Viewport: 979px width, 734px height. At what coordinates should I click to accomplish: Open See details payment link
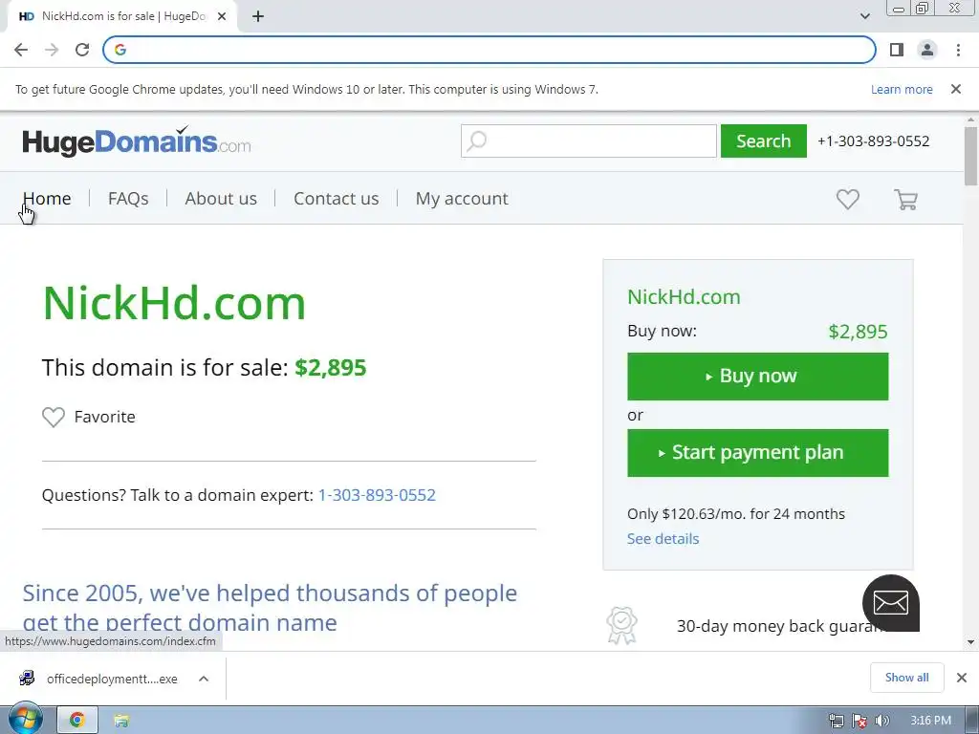pyautogui.click(x=663, y=539)
